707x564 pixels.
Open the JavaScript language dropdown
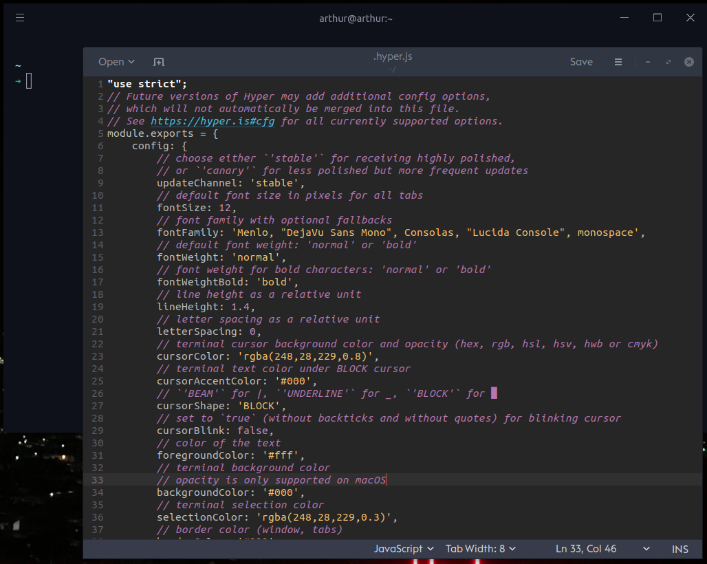402,549
